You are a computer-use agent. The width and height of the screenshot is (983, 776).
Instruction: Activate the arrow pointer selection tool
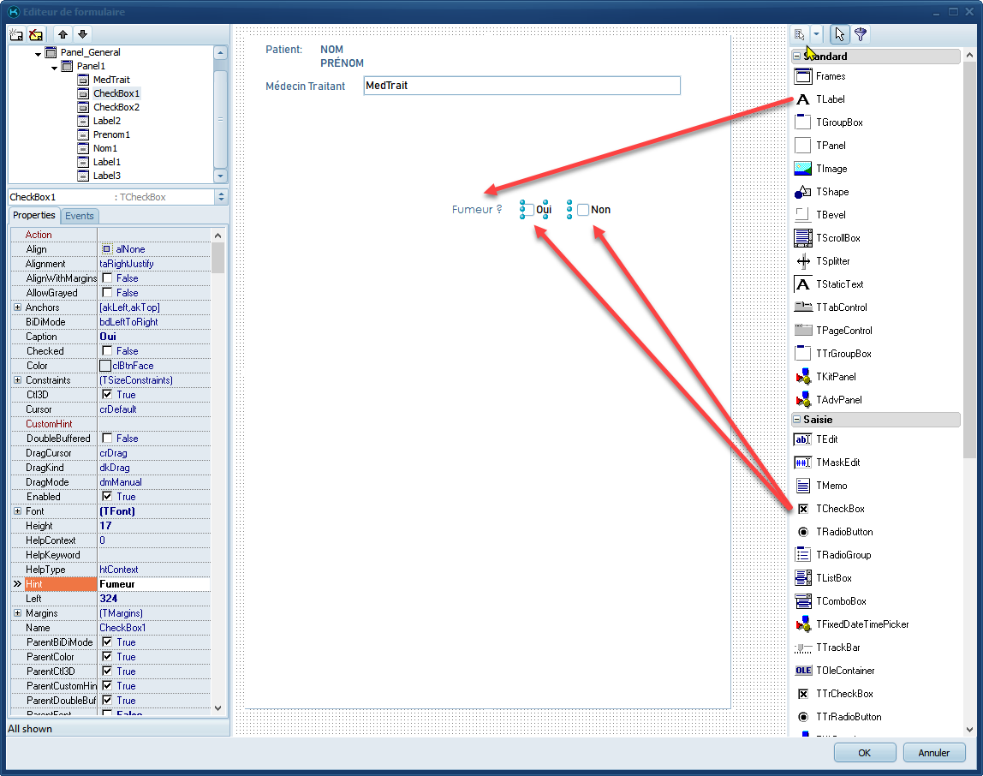click(x=839, y=34)
